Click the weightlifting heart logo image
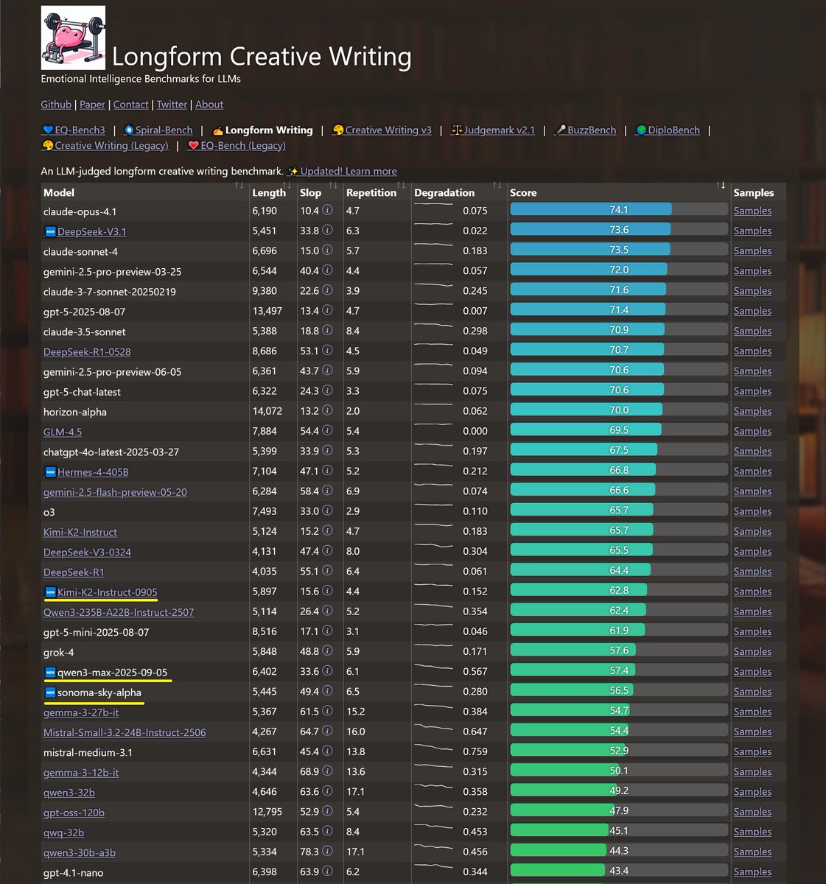This screenshot has width=826, height=884. pos(73,38)
